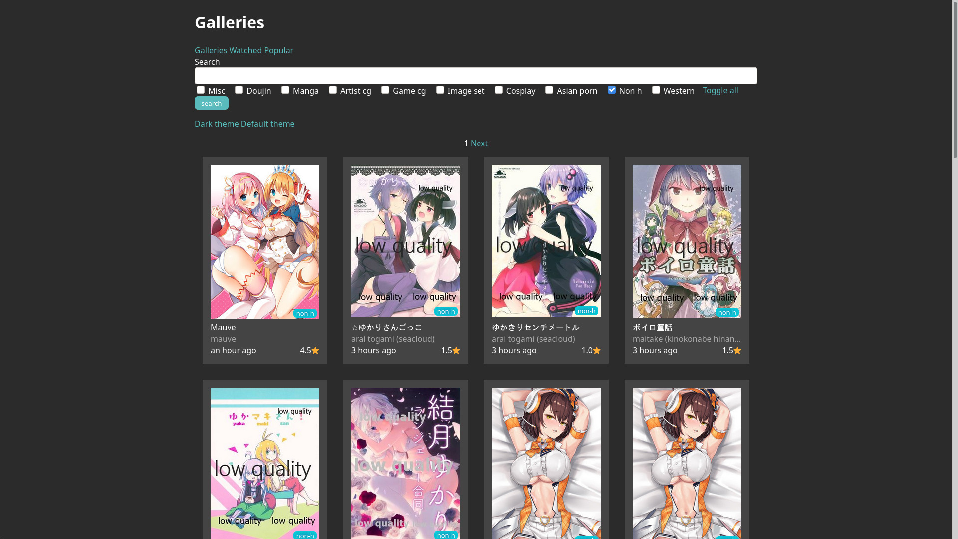The width and height of the screenshot is (958, 539).
Task: Enable the Western category checkbox
Action: 656,90
